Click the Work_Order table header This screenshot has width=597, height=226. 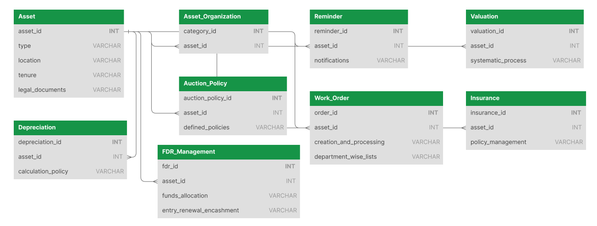pyautogui.click(x=376, y=98)
